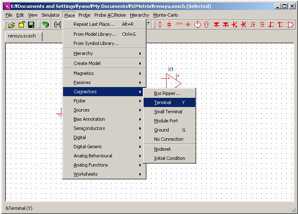Minimize the SIMetrix schematic window

pyautogui.click(x=278, y=6)
